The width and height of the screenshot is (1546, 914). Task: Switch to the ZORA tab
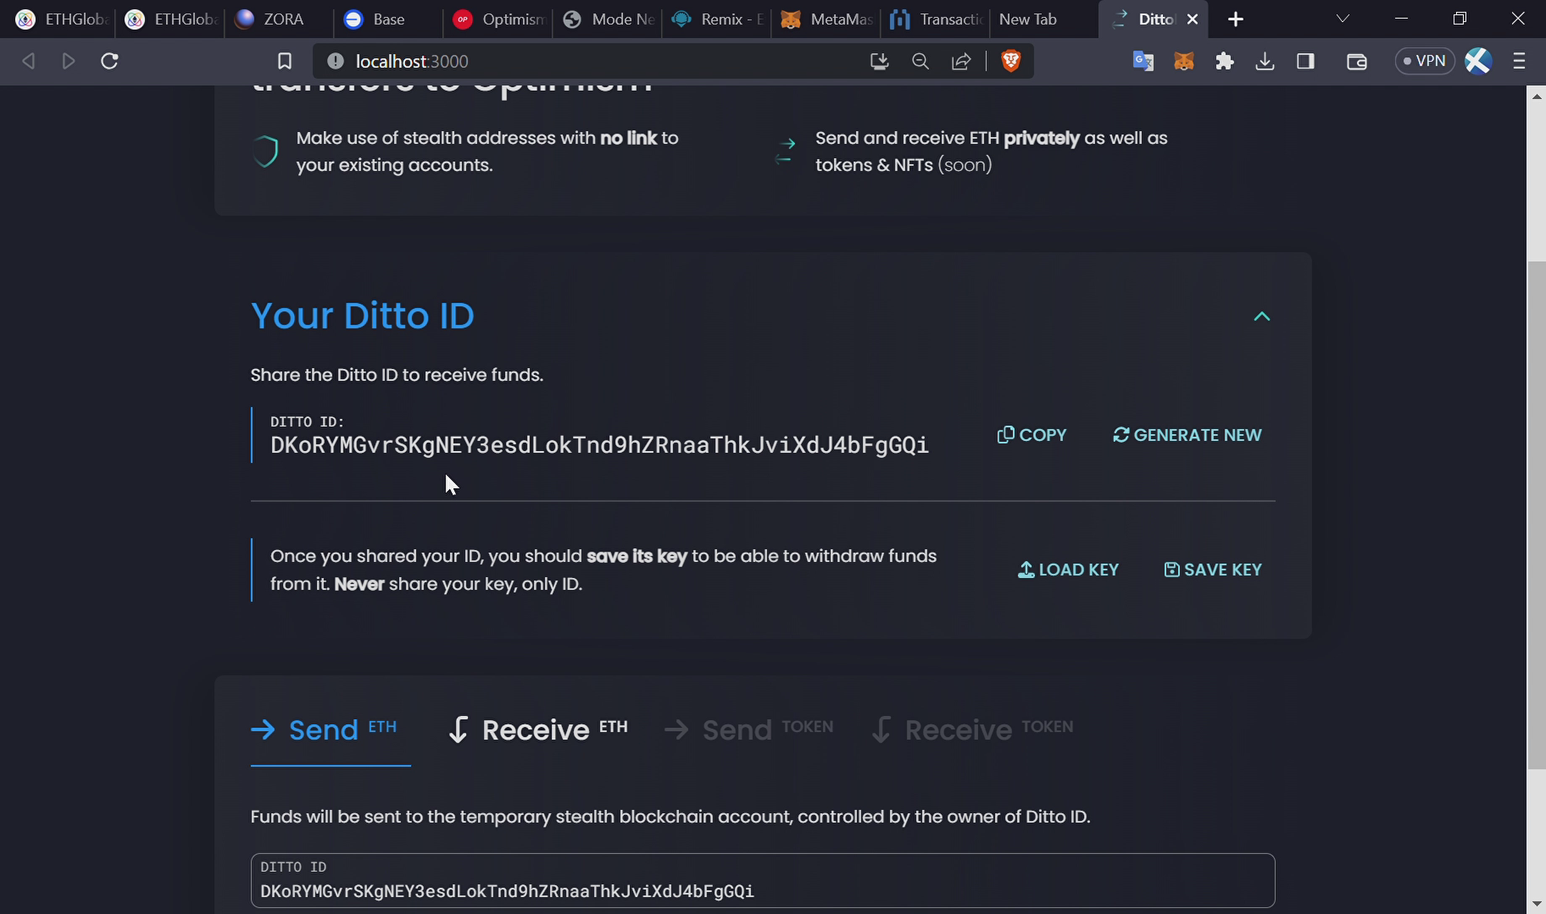tap(279, 19)
